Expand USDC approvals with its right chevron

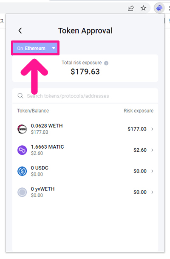point(152,171)
